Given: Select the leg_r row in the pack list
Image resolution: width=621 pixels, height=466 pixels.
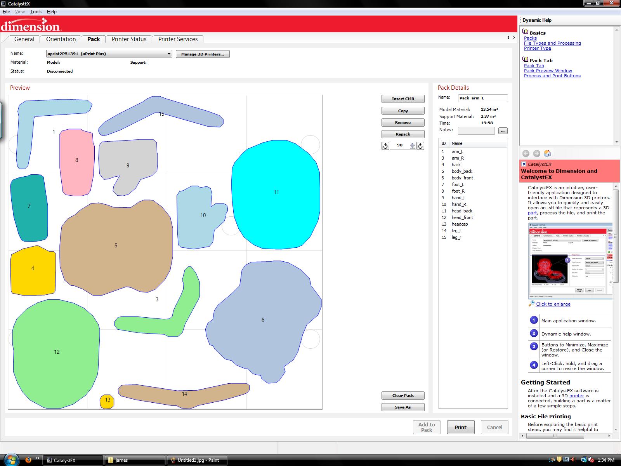Looking at the screenshot, I should (473, 237).
